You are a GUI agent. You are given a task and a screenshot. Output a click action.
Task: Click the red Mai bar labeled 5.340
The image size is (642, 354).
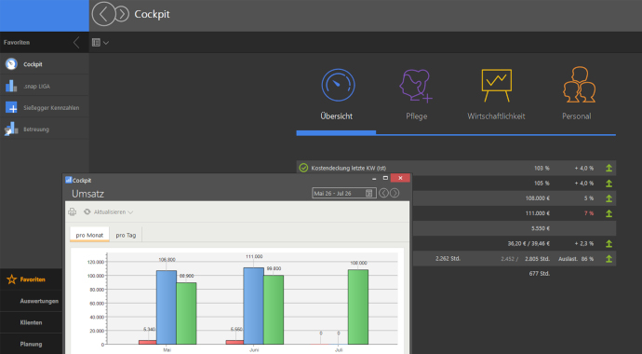[147, 342]
